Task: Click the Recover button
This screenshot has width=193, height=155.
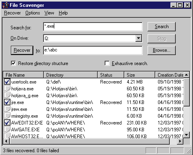Action: pyautogui.click(x=22, y=50)
